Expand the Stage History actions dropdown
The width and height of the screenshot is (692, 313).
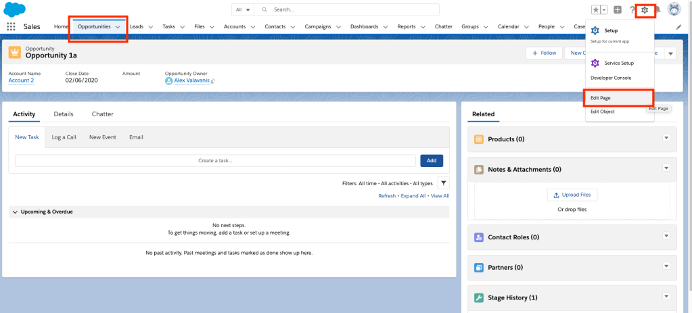(666, 296)
